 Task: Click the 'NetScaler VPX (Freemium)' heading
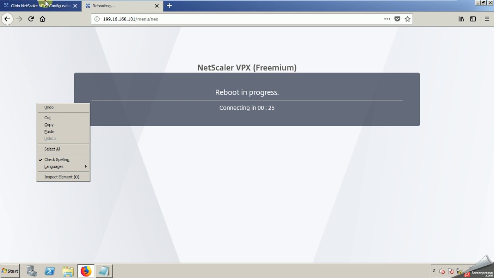(x=247, y=68)
